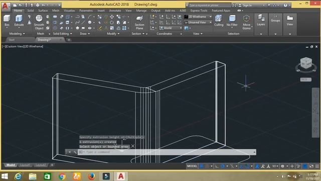Click the WCS label under ViewCube
Viewport: 321px width, 181px height.
(x=305, y=79)
